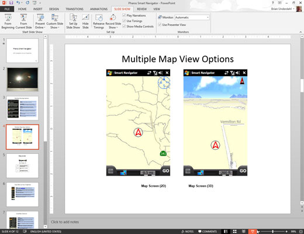Switch to Slide Sorter view in status bar
The height and width of the screenshot is (234, 304).
tap(235, 231)
